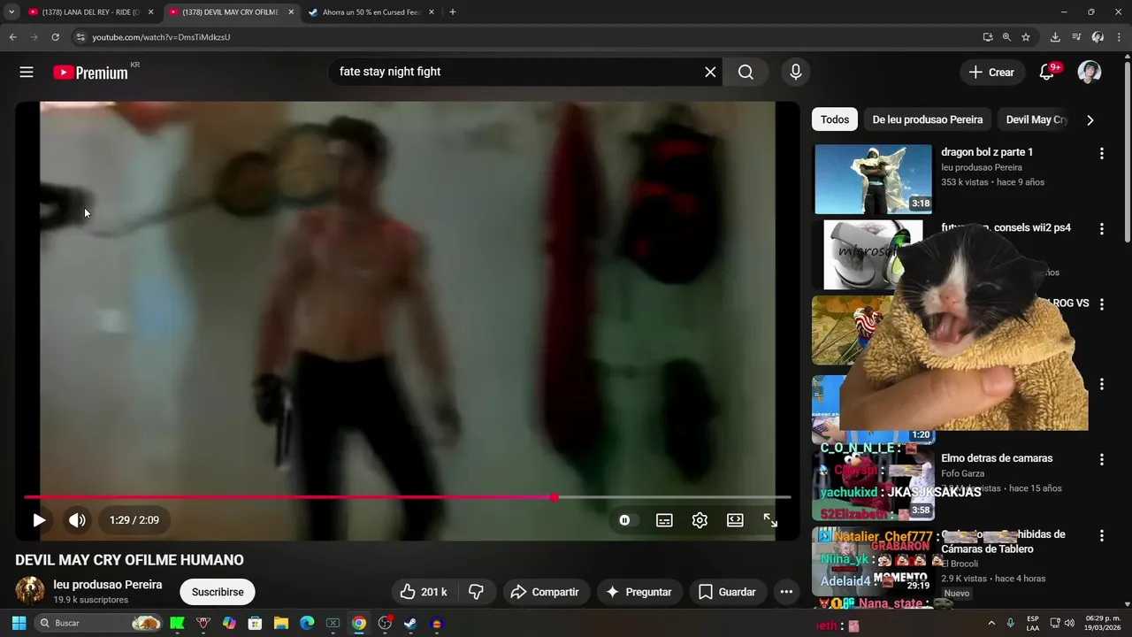
Task: Mute the video volume
Action: (77, 520)
